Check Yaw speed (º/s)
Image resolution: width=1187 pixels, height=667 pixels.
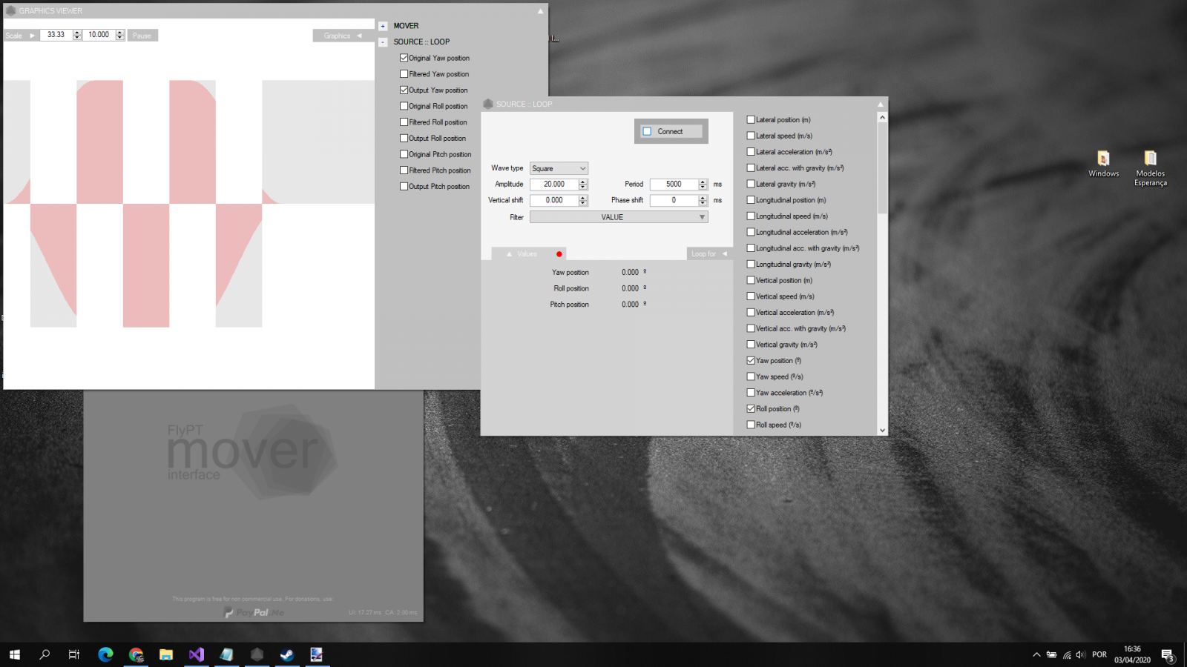point(751,376)
